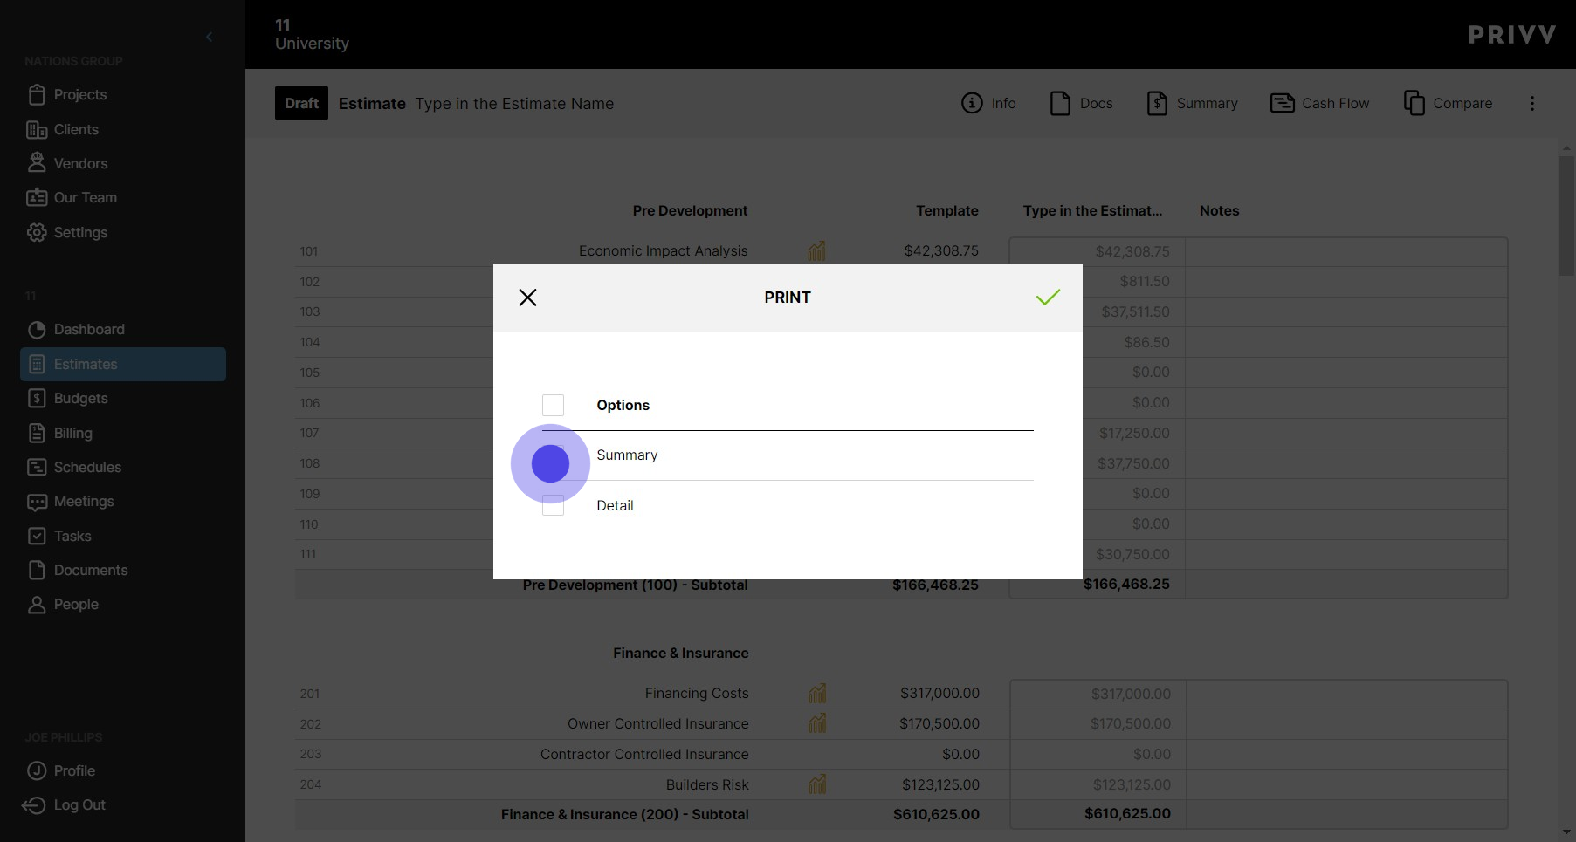1576x842 pixels.
Task: Open the Compare icon in the toolbar
Action: 1414,103
